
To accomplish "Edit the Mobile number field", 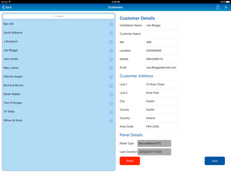I will 162,59.
